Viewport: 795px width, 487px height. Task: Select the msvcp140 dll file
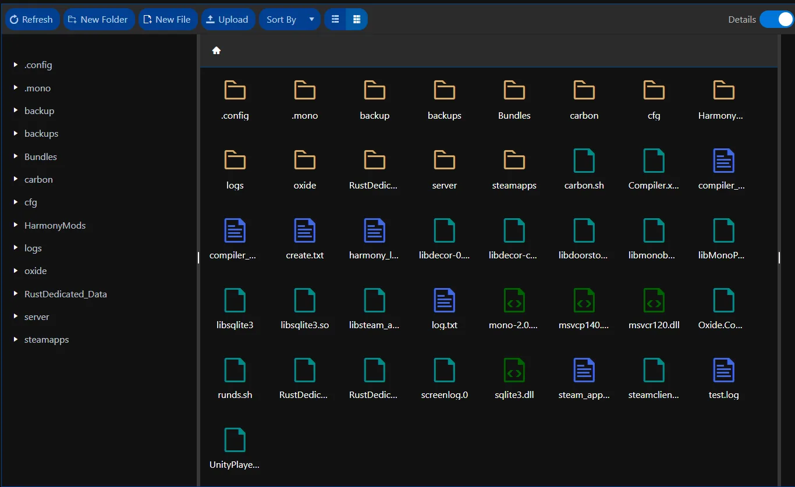tap(584, 300)
